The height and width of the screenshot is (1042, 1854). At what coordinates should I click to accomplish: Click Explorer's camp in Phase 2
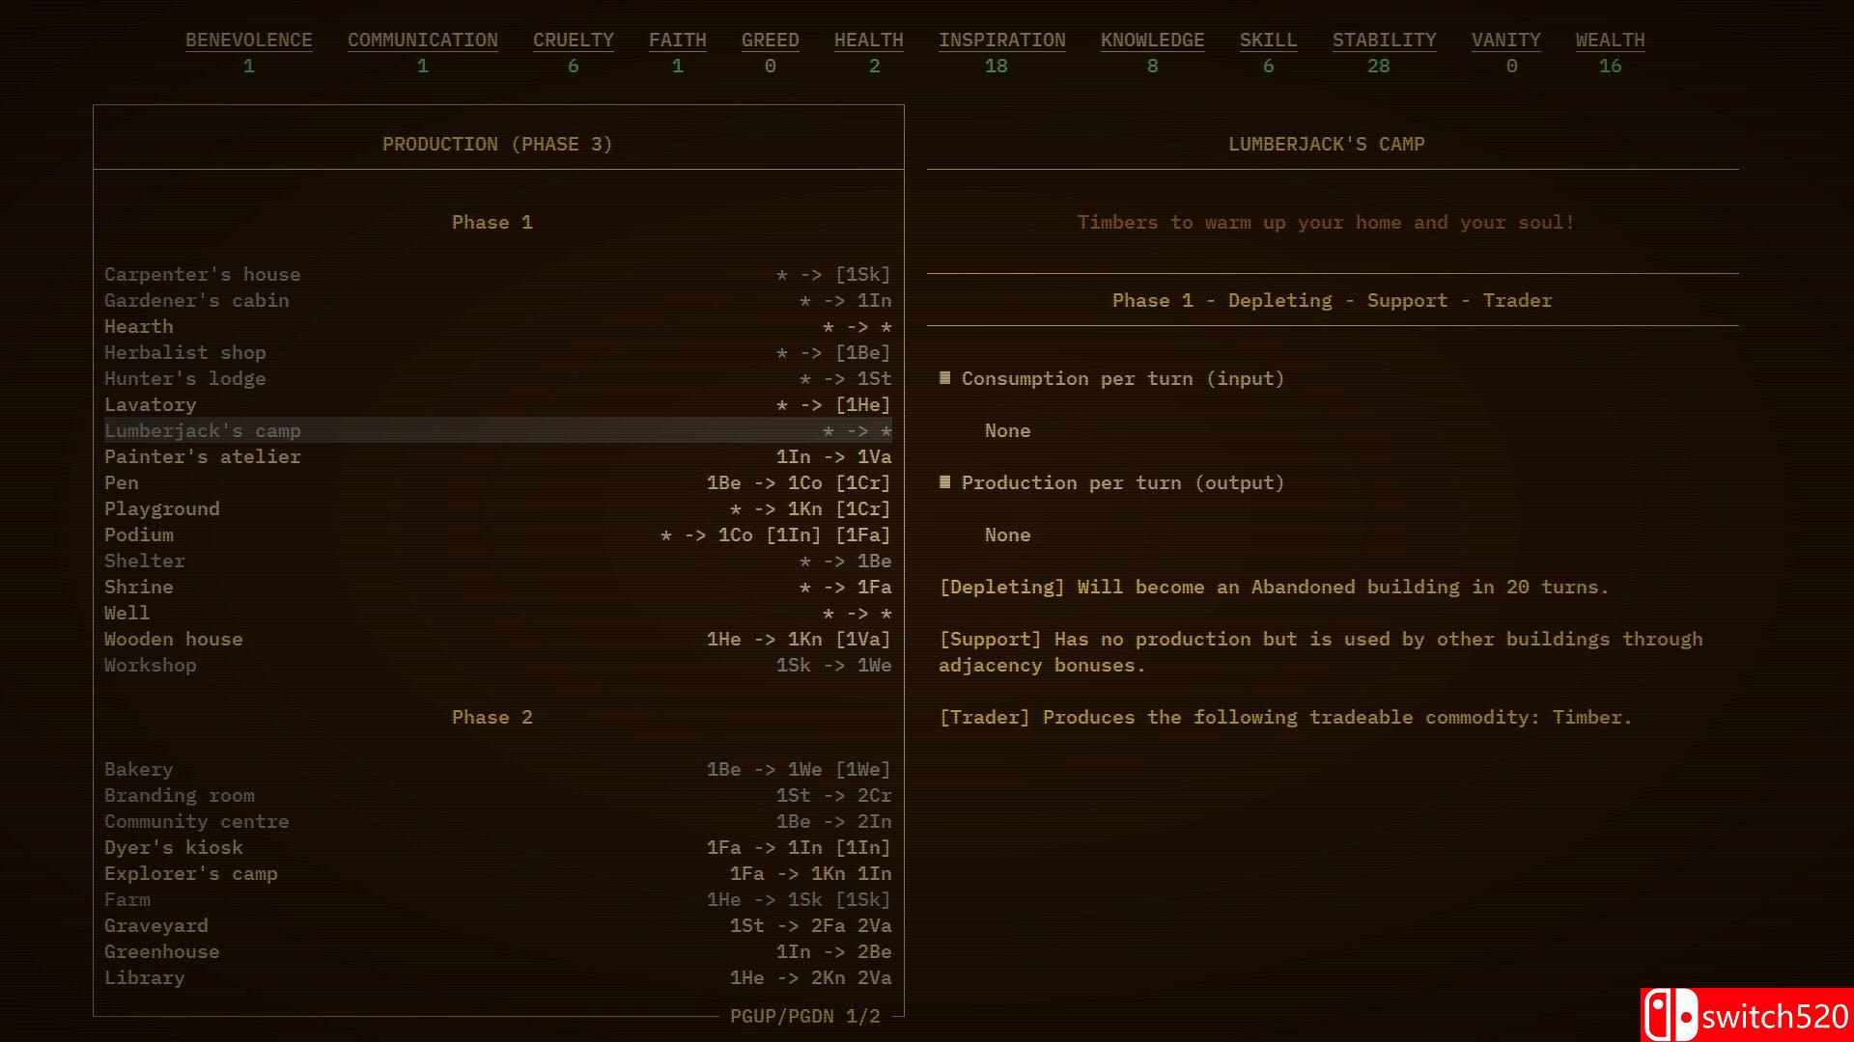191,873
